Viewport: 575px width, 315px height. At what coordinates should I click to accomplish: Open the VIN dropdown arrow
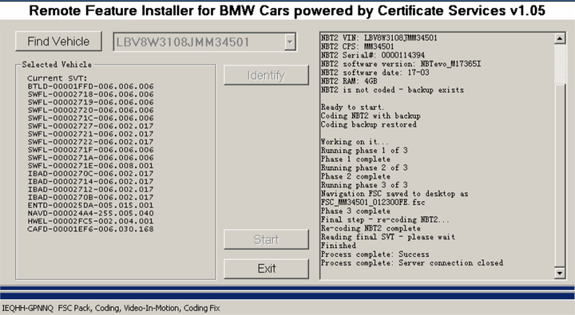290,41
